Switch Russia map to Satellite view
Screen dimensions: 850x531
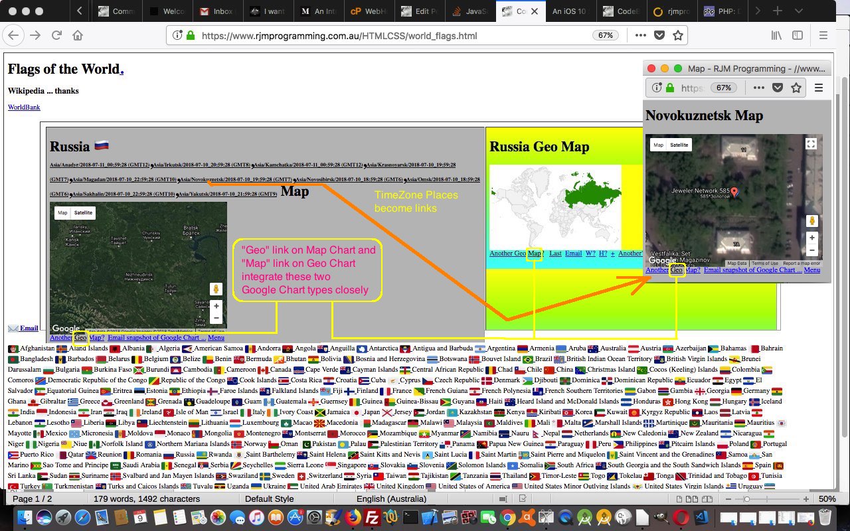83,213
